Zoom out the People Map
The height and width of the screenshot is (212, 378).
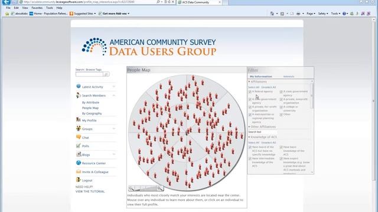131,188
